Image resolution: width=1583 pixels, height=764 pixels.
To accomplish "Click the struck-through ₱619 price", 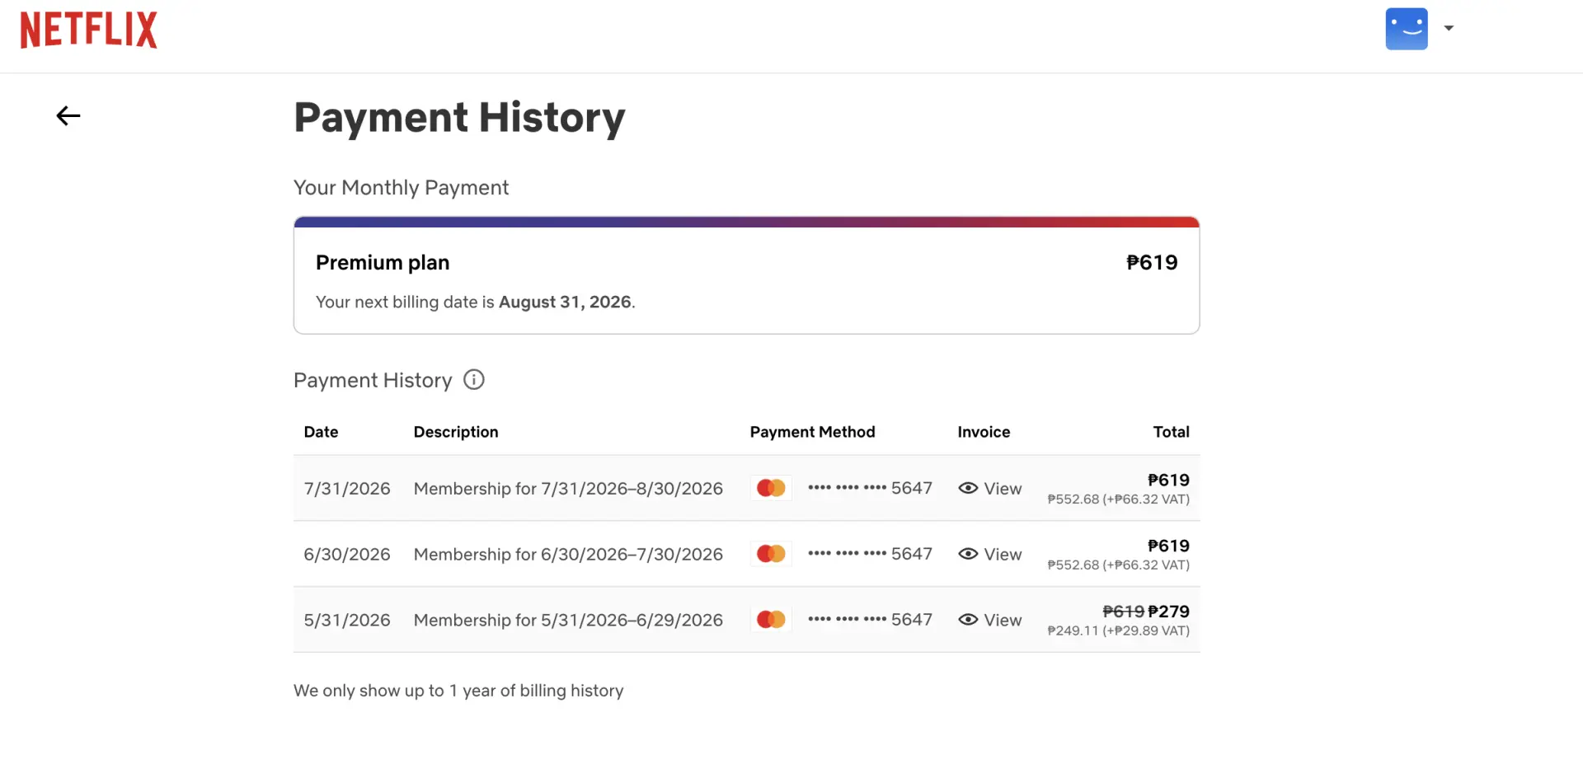I will [1124, 612].
